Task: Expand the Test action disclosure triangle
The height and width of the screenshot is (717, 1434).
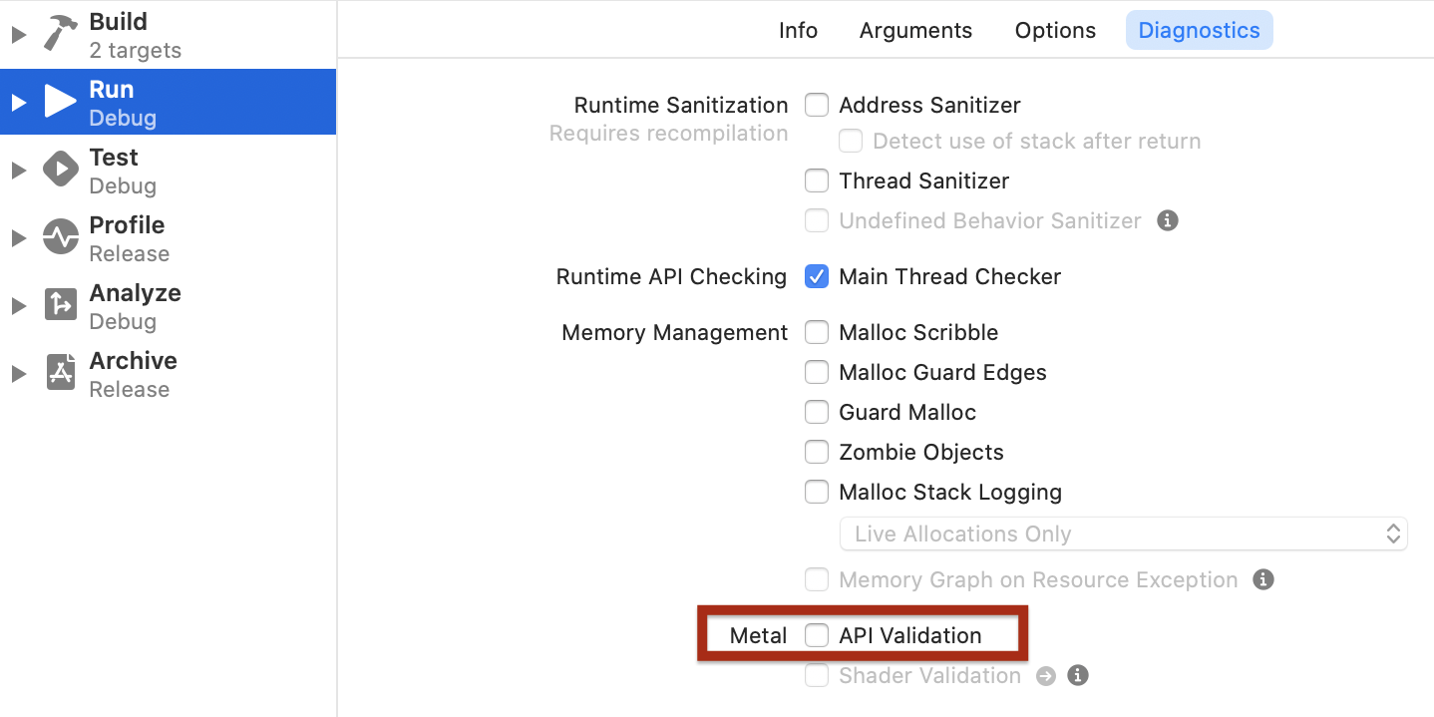Action: (x=18, y=171)
